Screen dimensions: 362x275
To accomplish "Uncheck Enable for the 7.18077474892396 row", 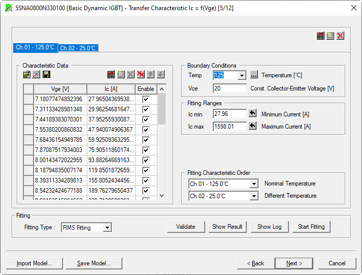I will click(146, 99).
